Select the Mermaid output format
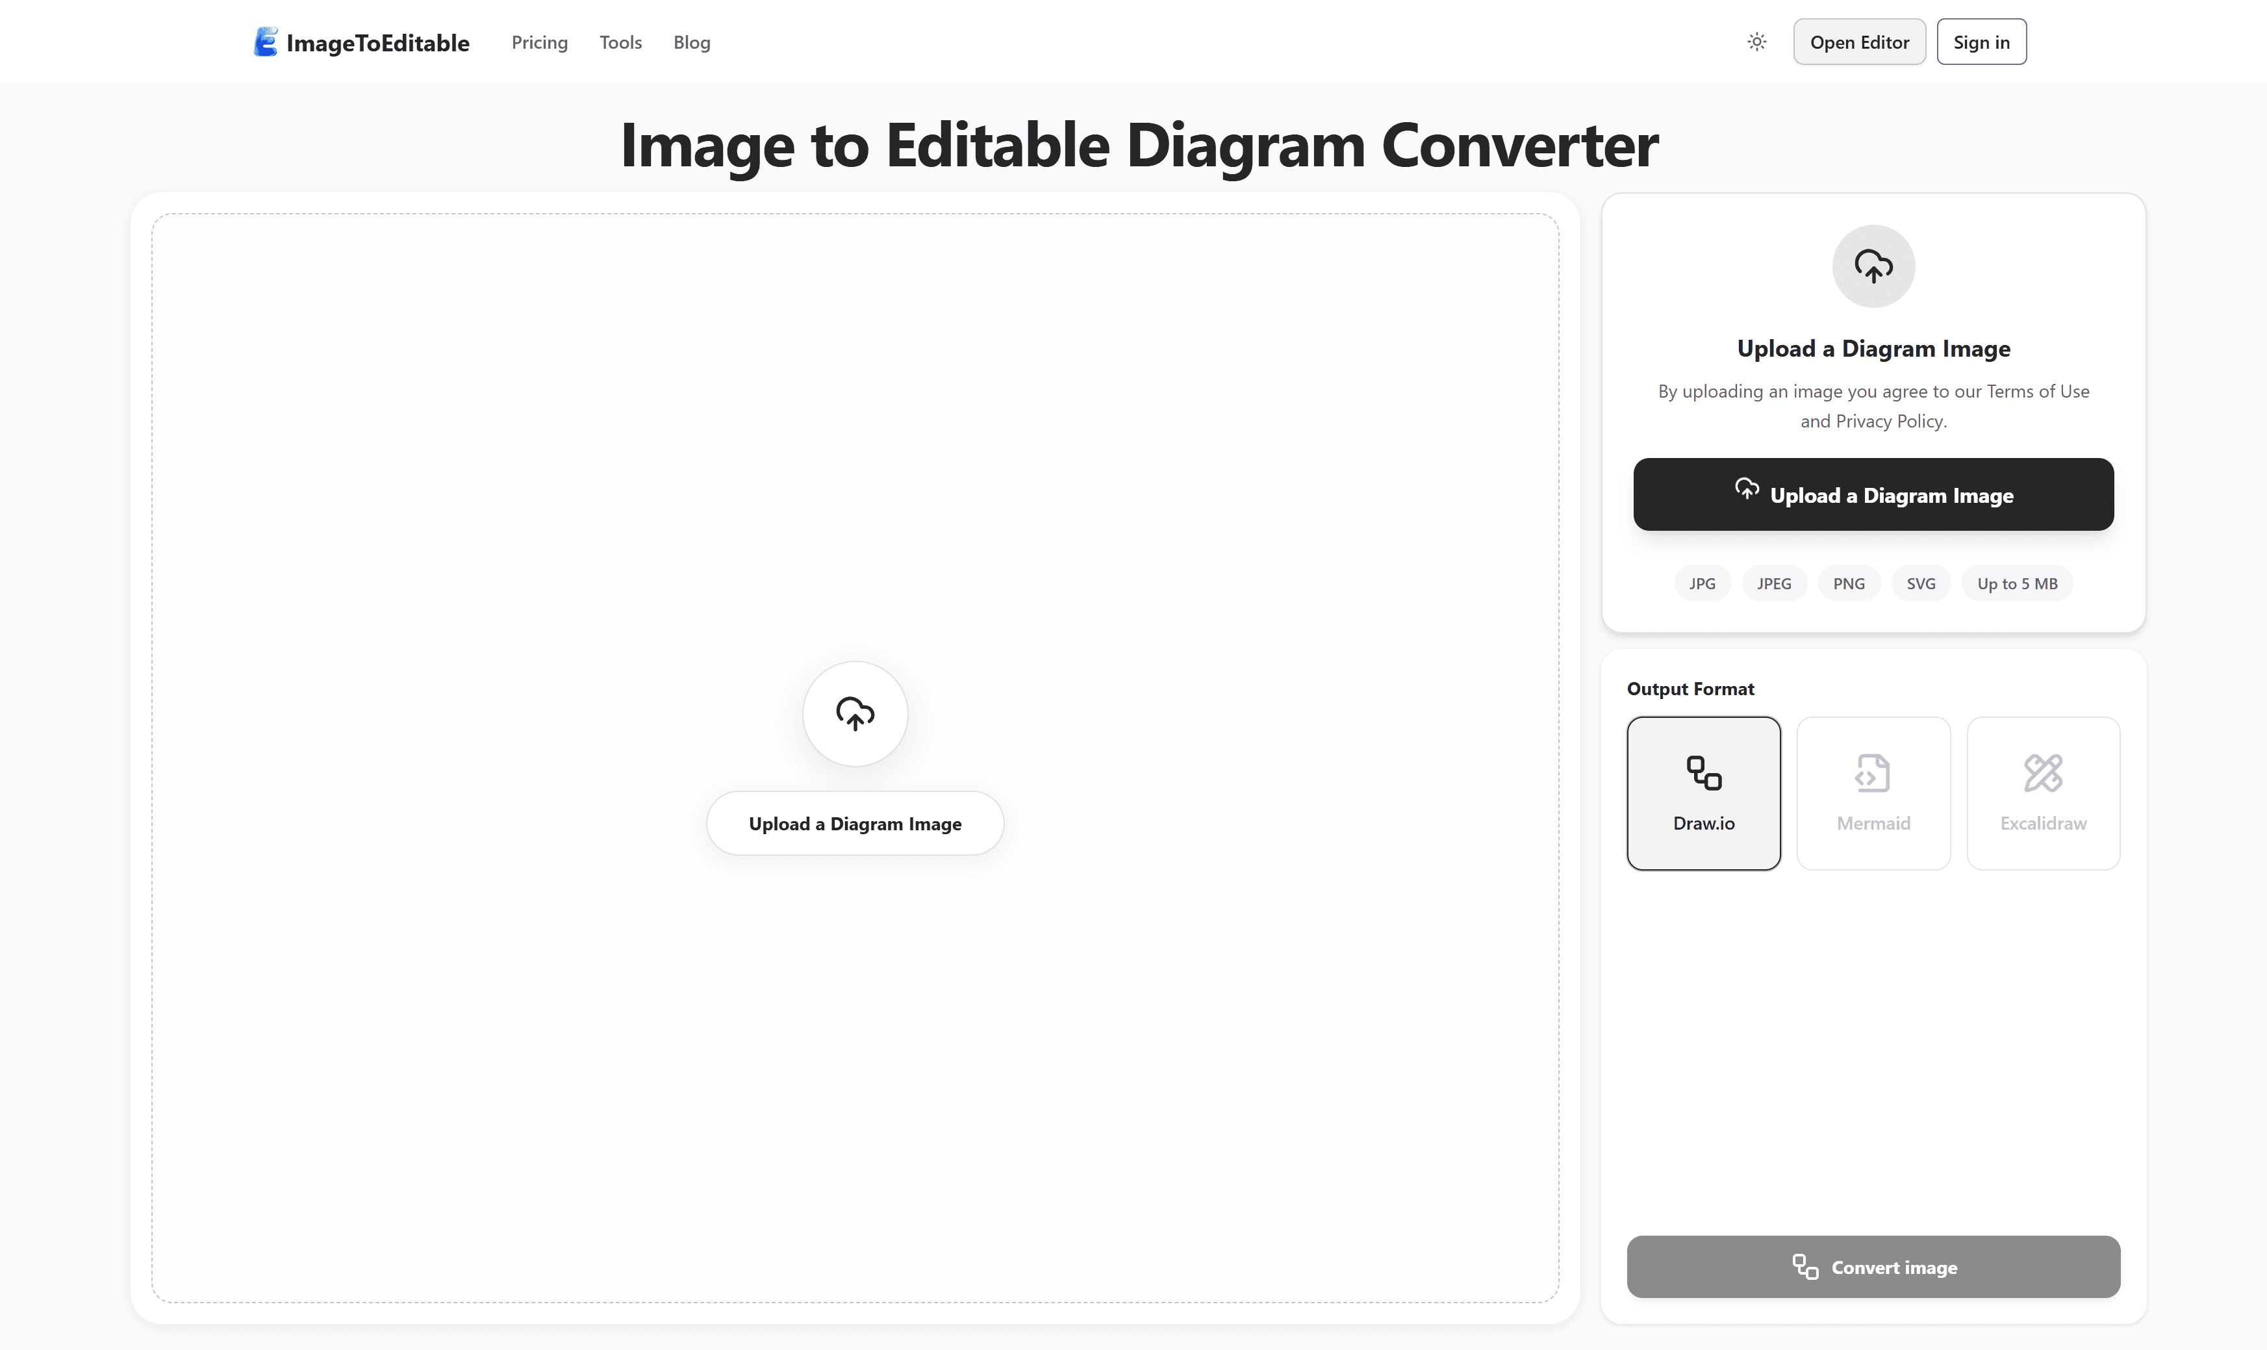This screenshot has height=1350, width=2267. (1873, 793)
